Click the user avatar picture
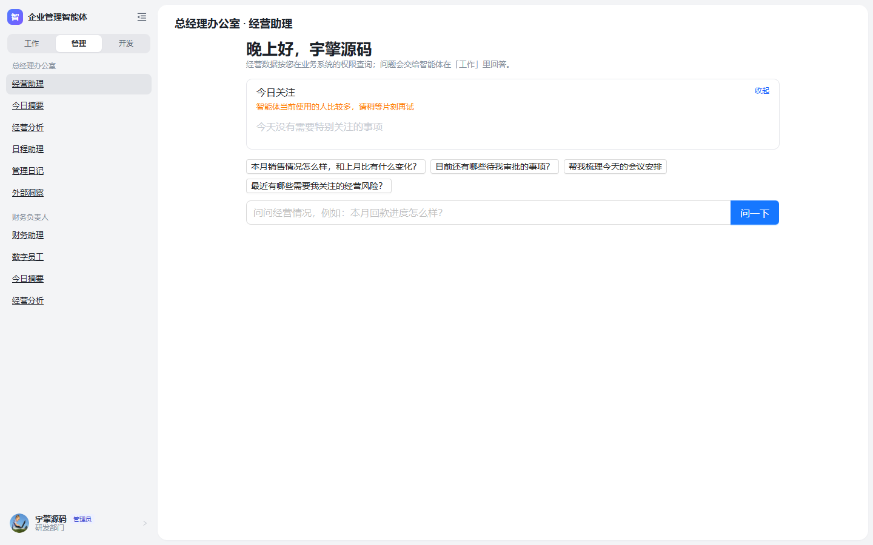Image resolution: width=873 pixels, height=545 pixels. coord(19,523)
